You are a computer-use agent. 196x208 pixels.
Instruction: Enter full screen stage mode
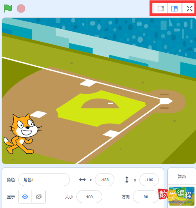190,9
